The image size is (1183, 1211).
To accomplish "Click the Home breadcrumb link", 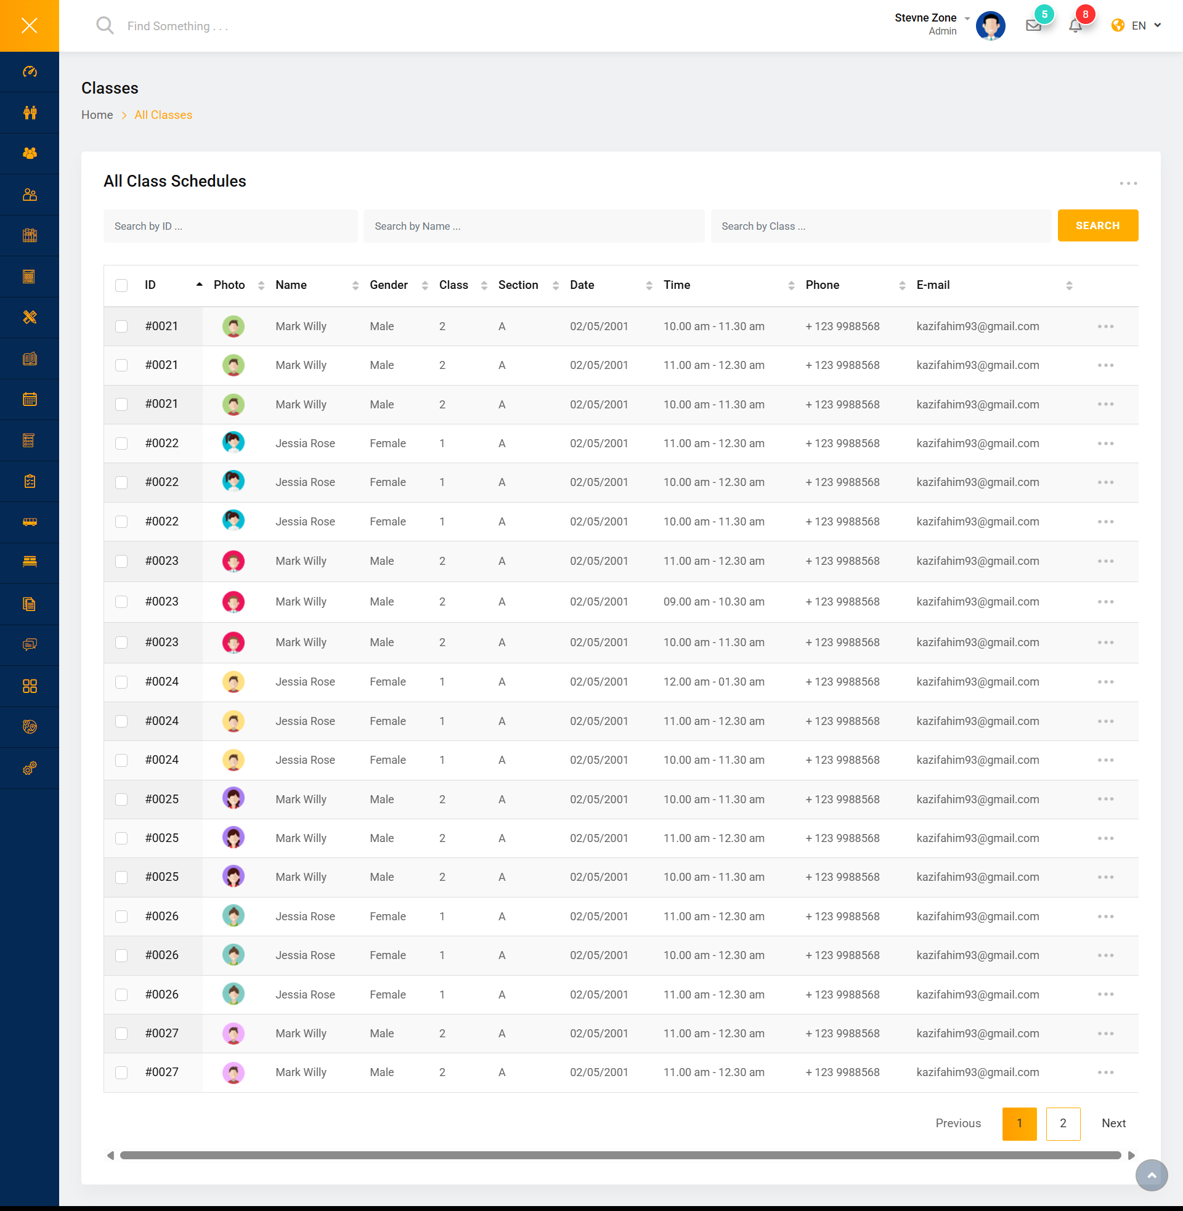I will [x=97, y=115].
